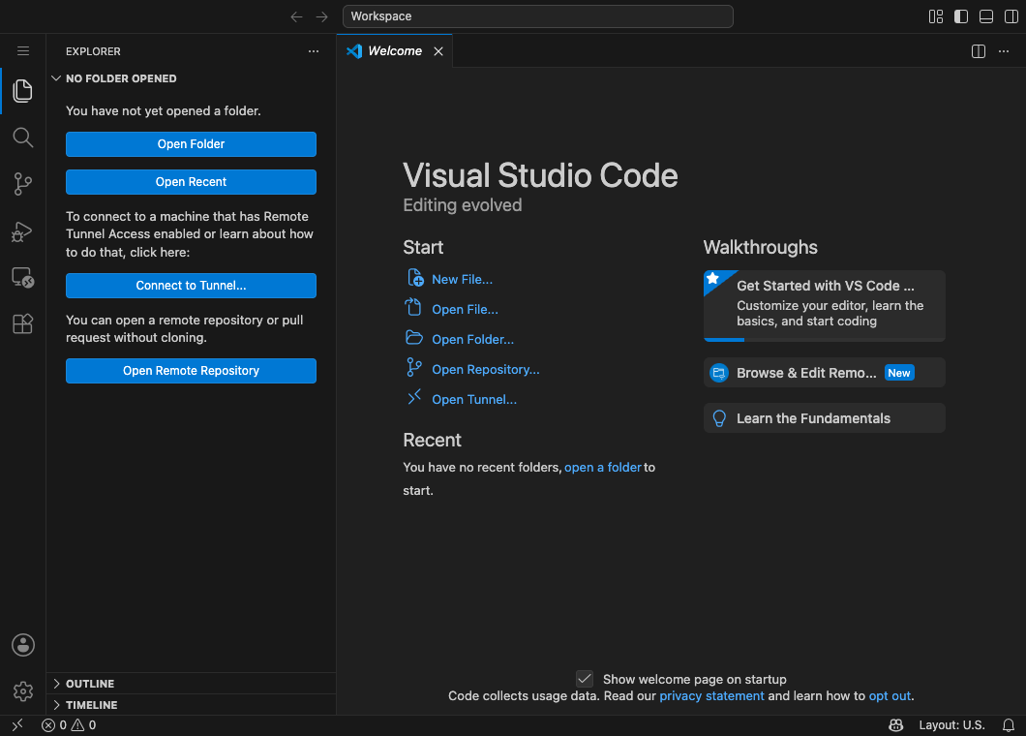
Task: Open editor More Actions ellipsis
Action: (1004, 51)
